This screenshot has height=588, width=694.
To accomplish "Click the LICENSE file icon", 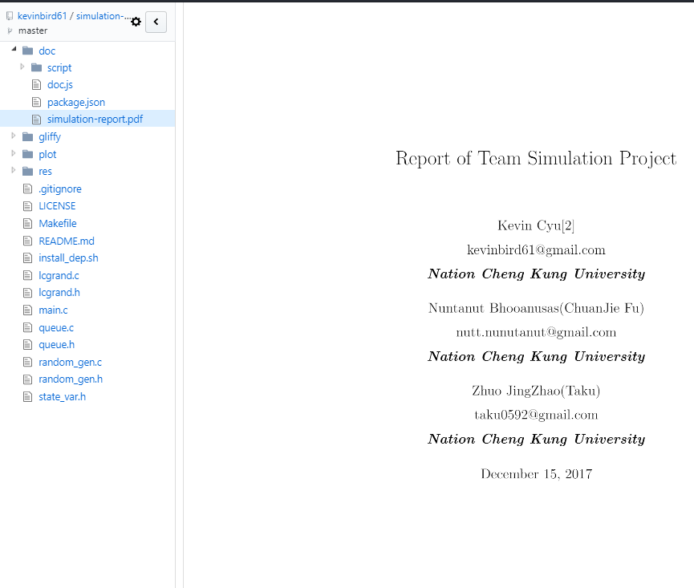I will (27, 205).
